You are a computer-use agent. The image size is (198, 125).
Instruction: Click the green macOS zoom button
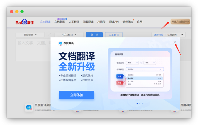pyautogui.click(x=22, y=12)
